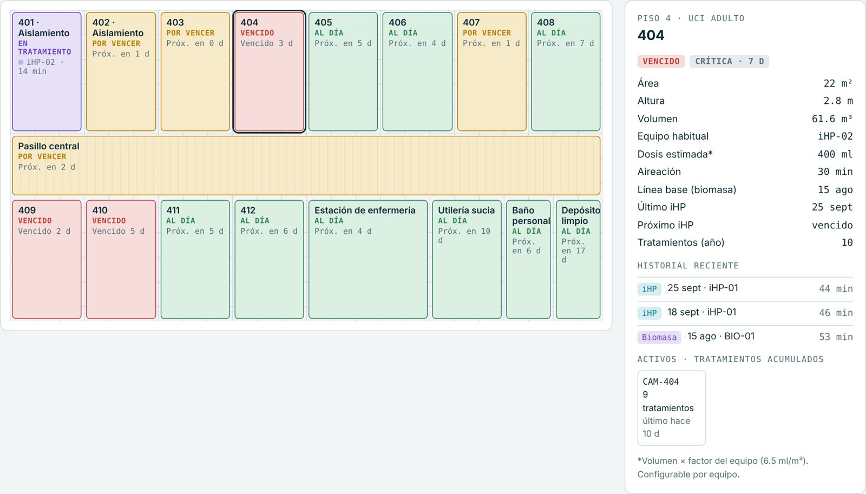866x494 pixels.
Task: Click the selected room 404 Vencido card
Action: coord(269,71)
